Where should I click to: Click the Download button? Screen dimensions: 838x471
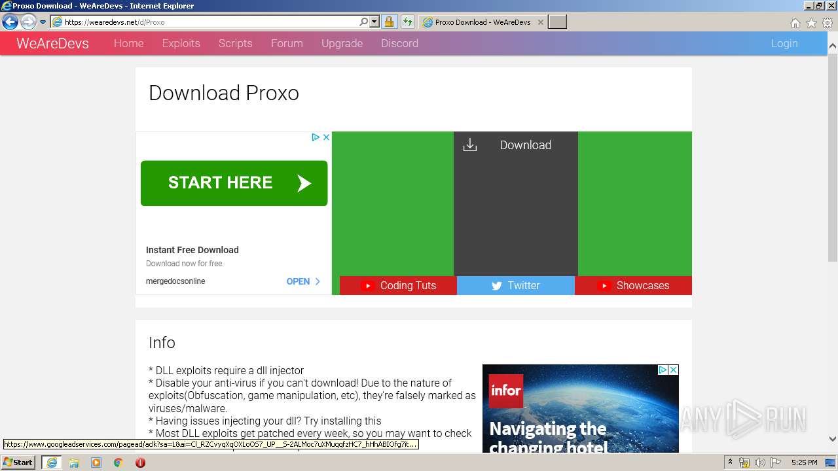pos(516,203)
